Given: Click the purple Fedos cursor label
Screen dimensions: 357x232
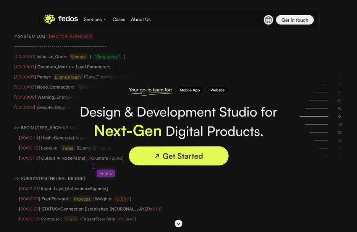Looking at the screenshot, I should [x=106, y=174].
